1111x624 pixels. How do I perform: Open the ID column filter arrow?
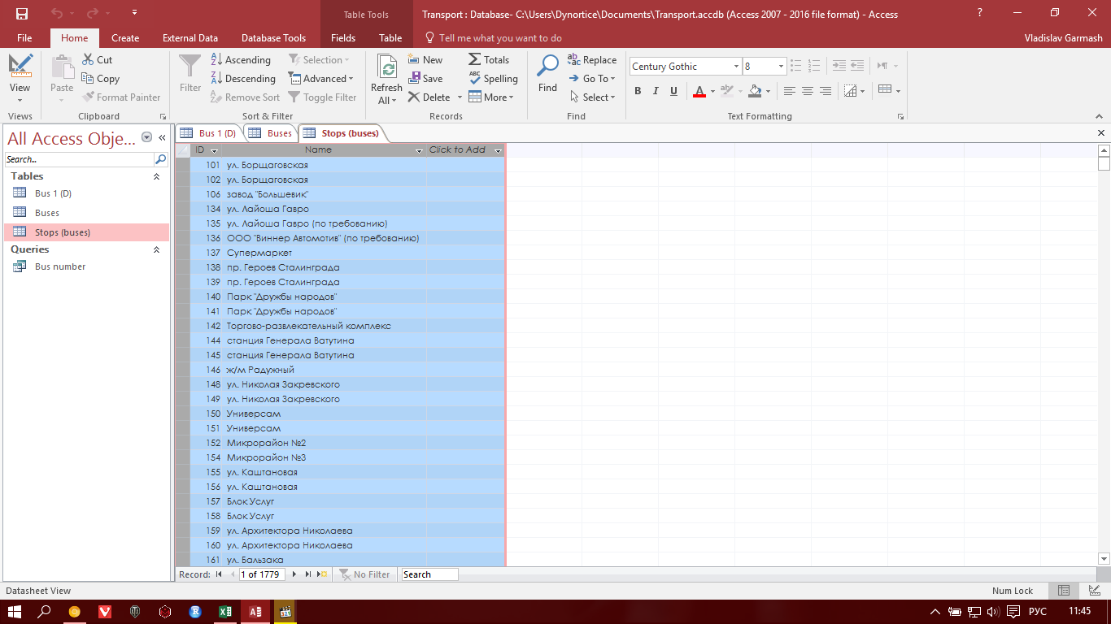click(x=215, y=150)
